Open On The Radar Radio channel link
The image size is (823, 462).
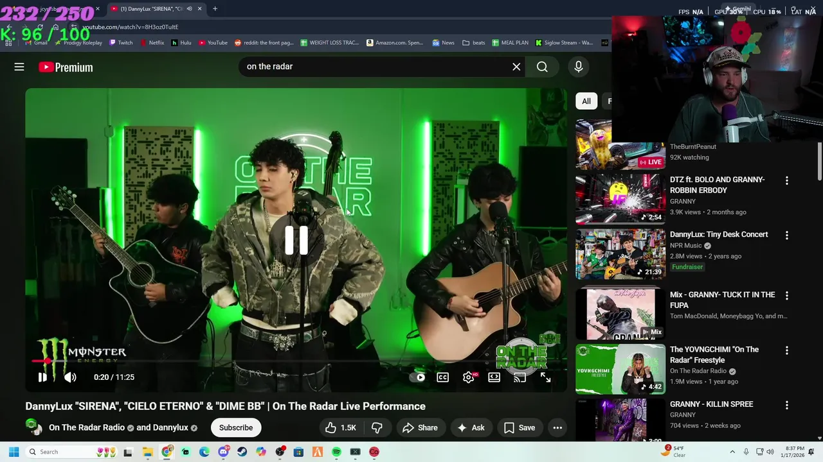point(87,428)
